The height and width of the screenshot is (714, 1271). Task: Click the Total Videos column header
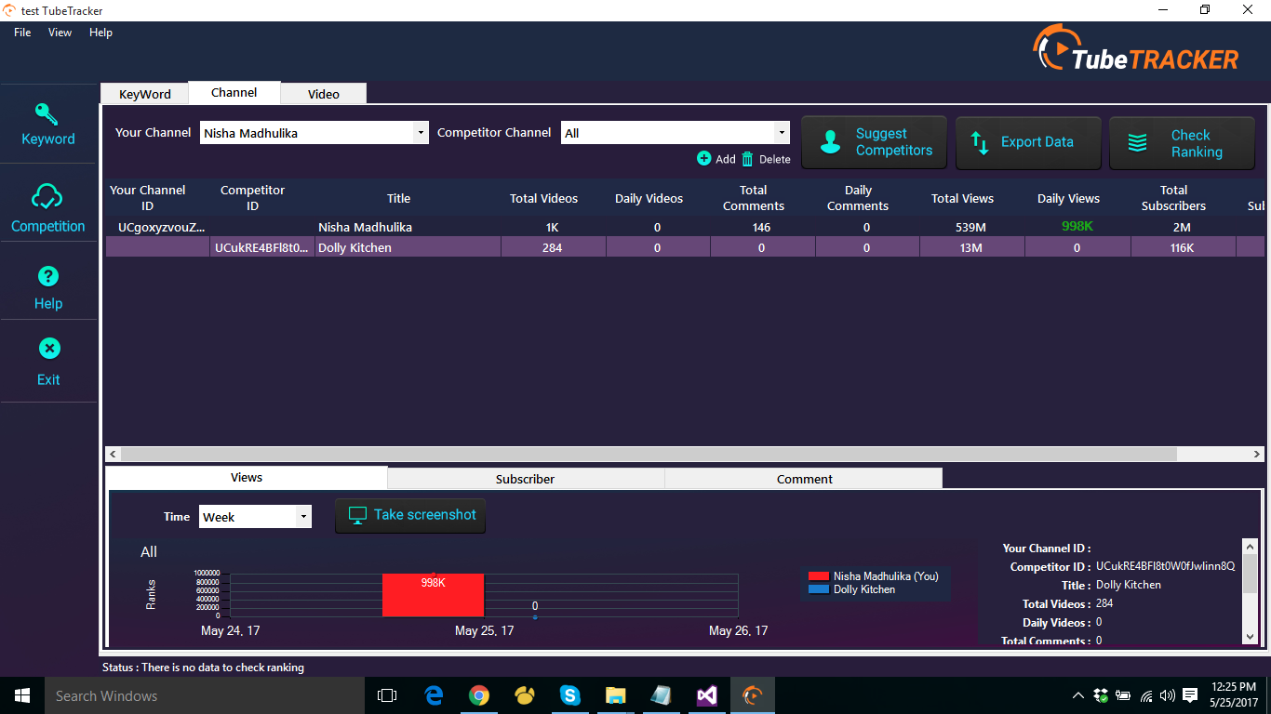tap(543, 198)
